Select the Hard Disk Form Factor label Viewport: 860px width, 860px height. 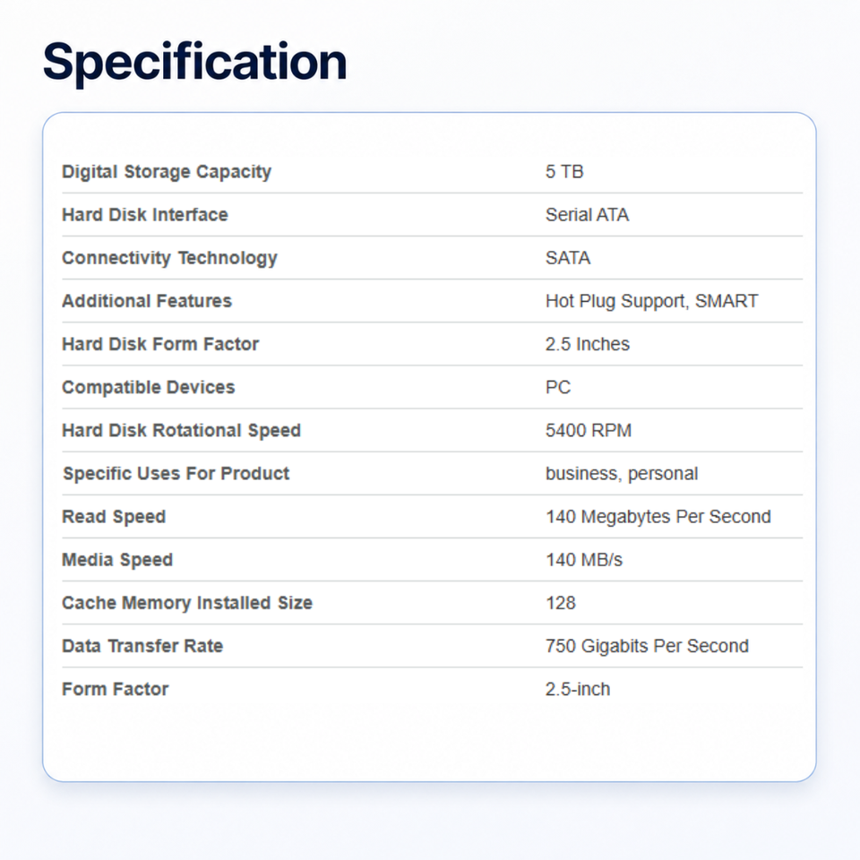160,344
